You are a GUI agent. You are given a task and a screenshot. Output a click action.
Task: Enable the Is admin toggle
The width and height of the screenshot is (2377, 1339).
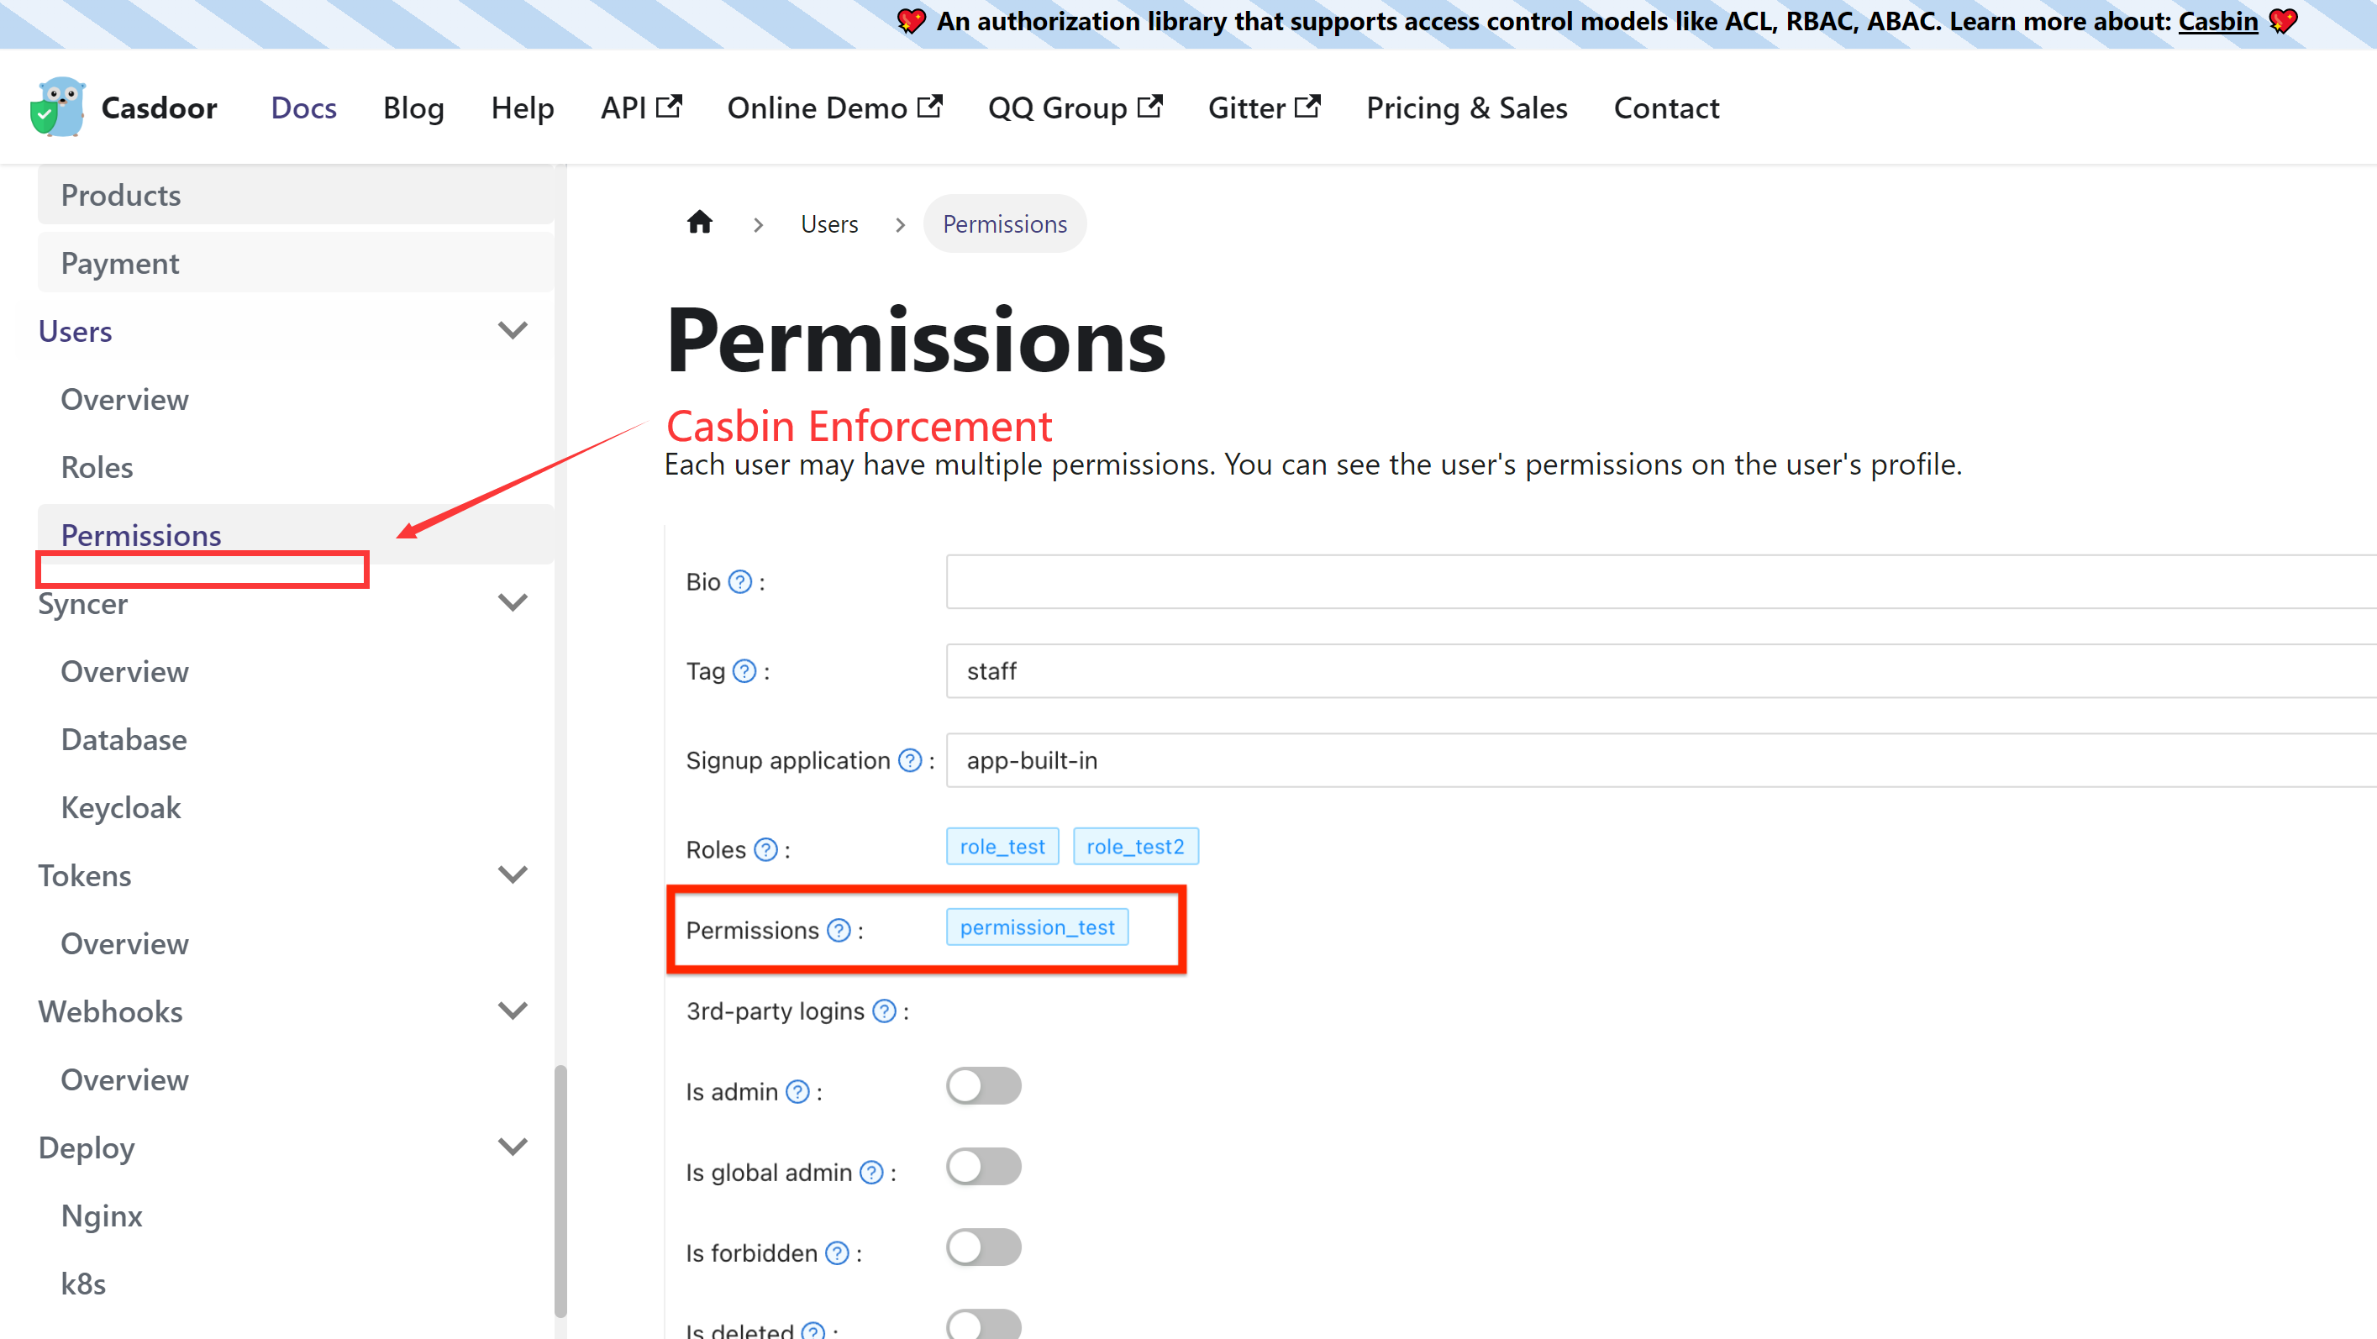pyautogui.click(x=983, y=1085)
